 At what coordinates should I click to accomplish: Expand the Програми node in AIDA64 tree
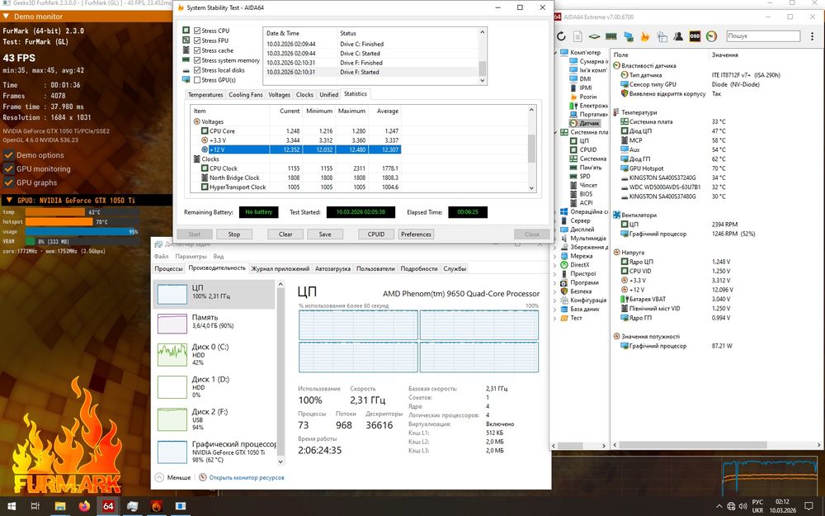click(x=555, y=282)
